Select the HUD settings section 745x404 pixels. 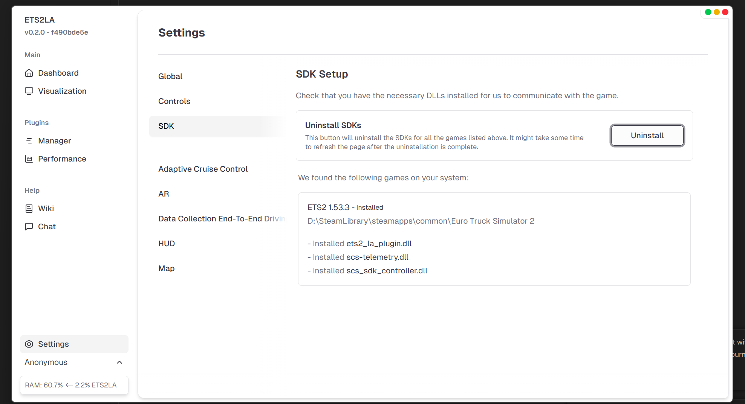[167, 244]
